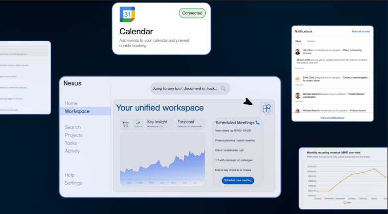Image resolution: width=388 pixels, height=214 pixels.
Task: Click Your unified workspace heading
Action: [x=160, y=108]
